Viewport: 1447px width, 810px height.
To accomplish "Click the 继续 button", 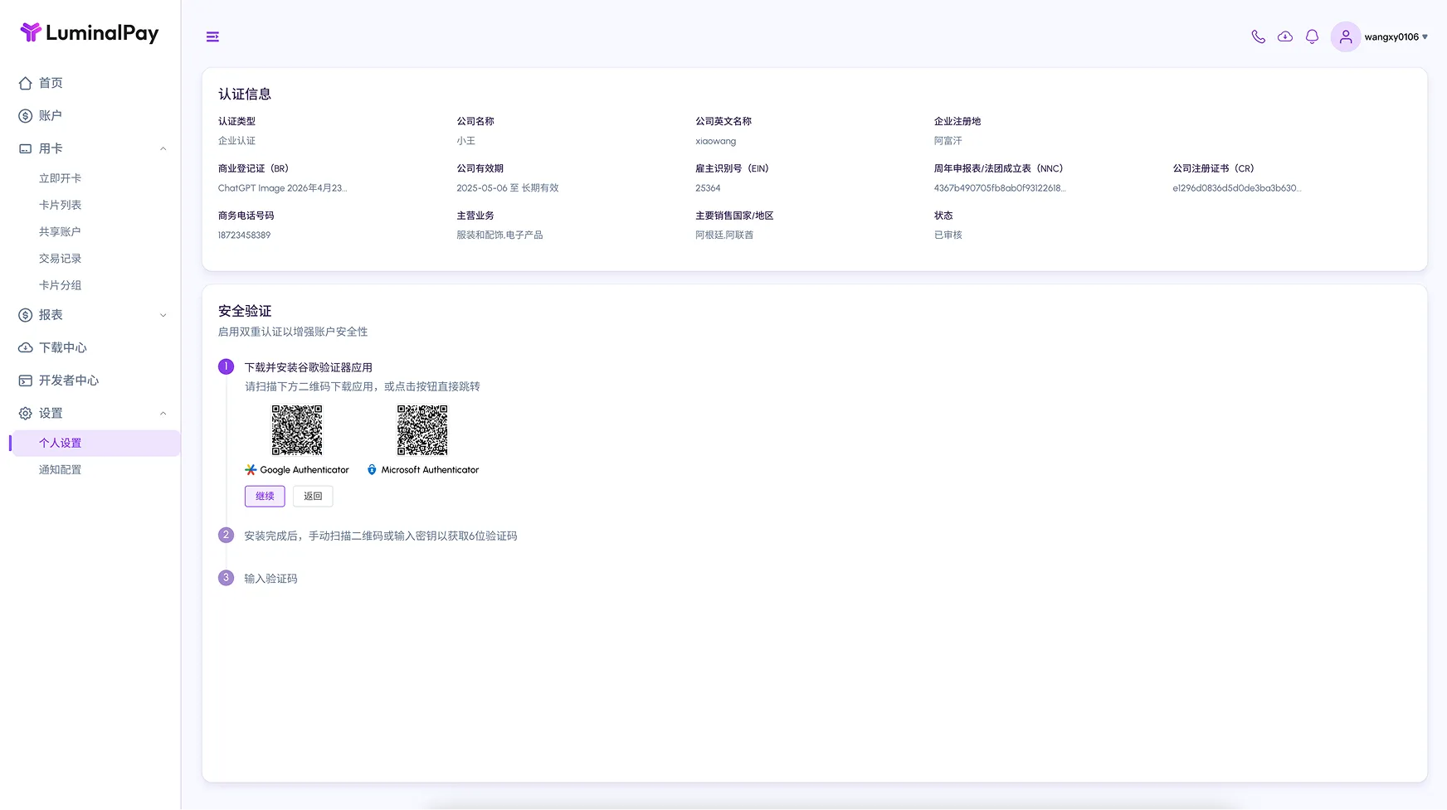I will point(265,496).
